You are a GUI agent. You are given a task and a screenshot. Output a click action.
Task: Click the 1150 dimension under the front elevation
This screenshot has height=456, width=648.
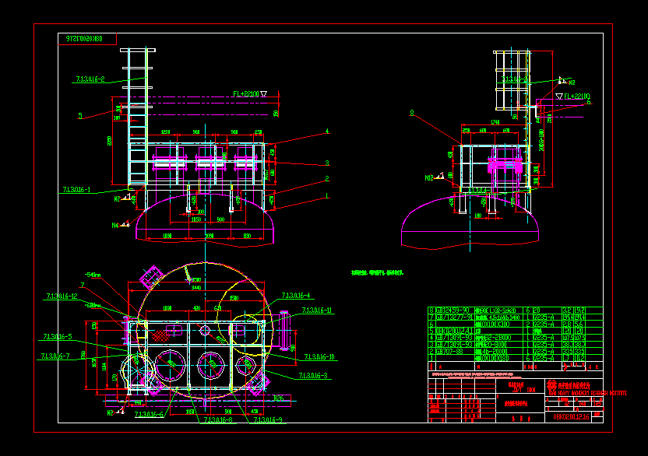tap(196, 219)
